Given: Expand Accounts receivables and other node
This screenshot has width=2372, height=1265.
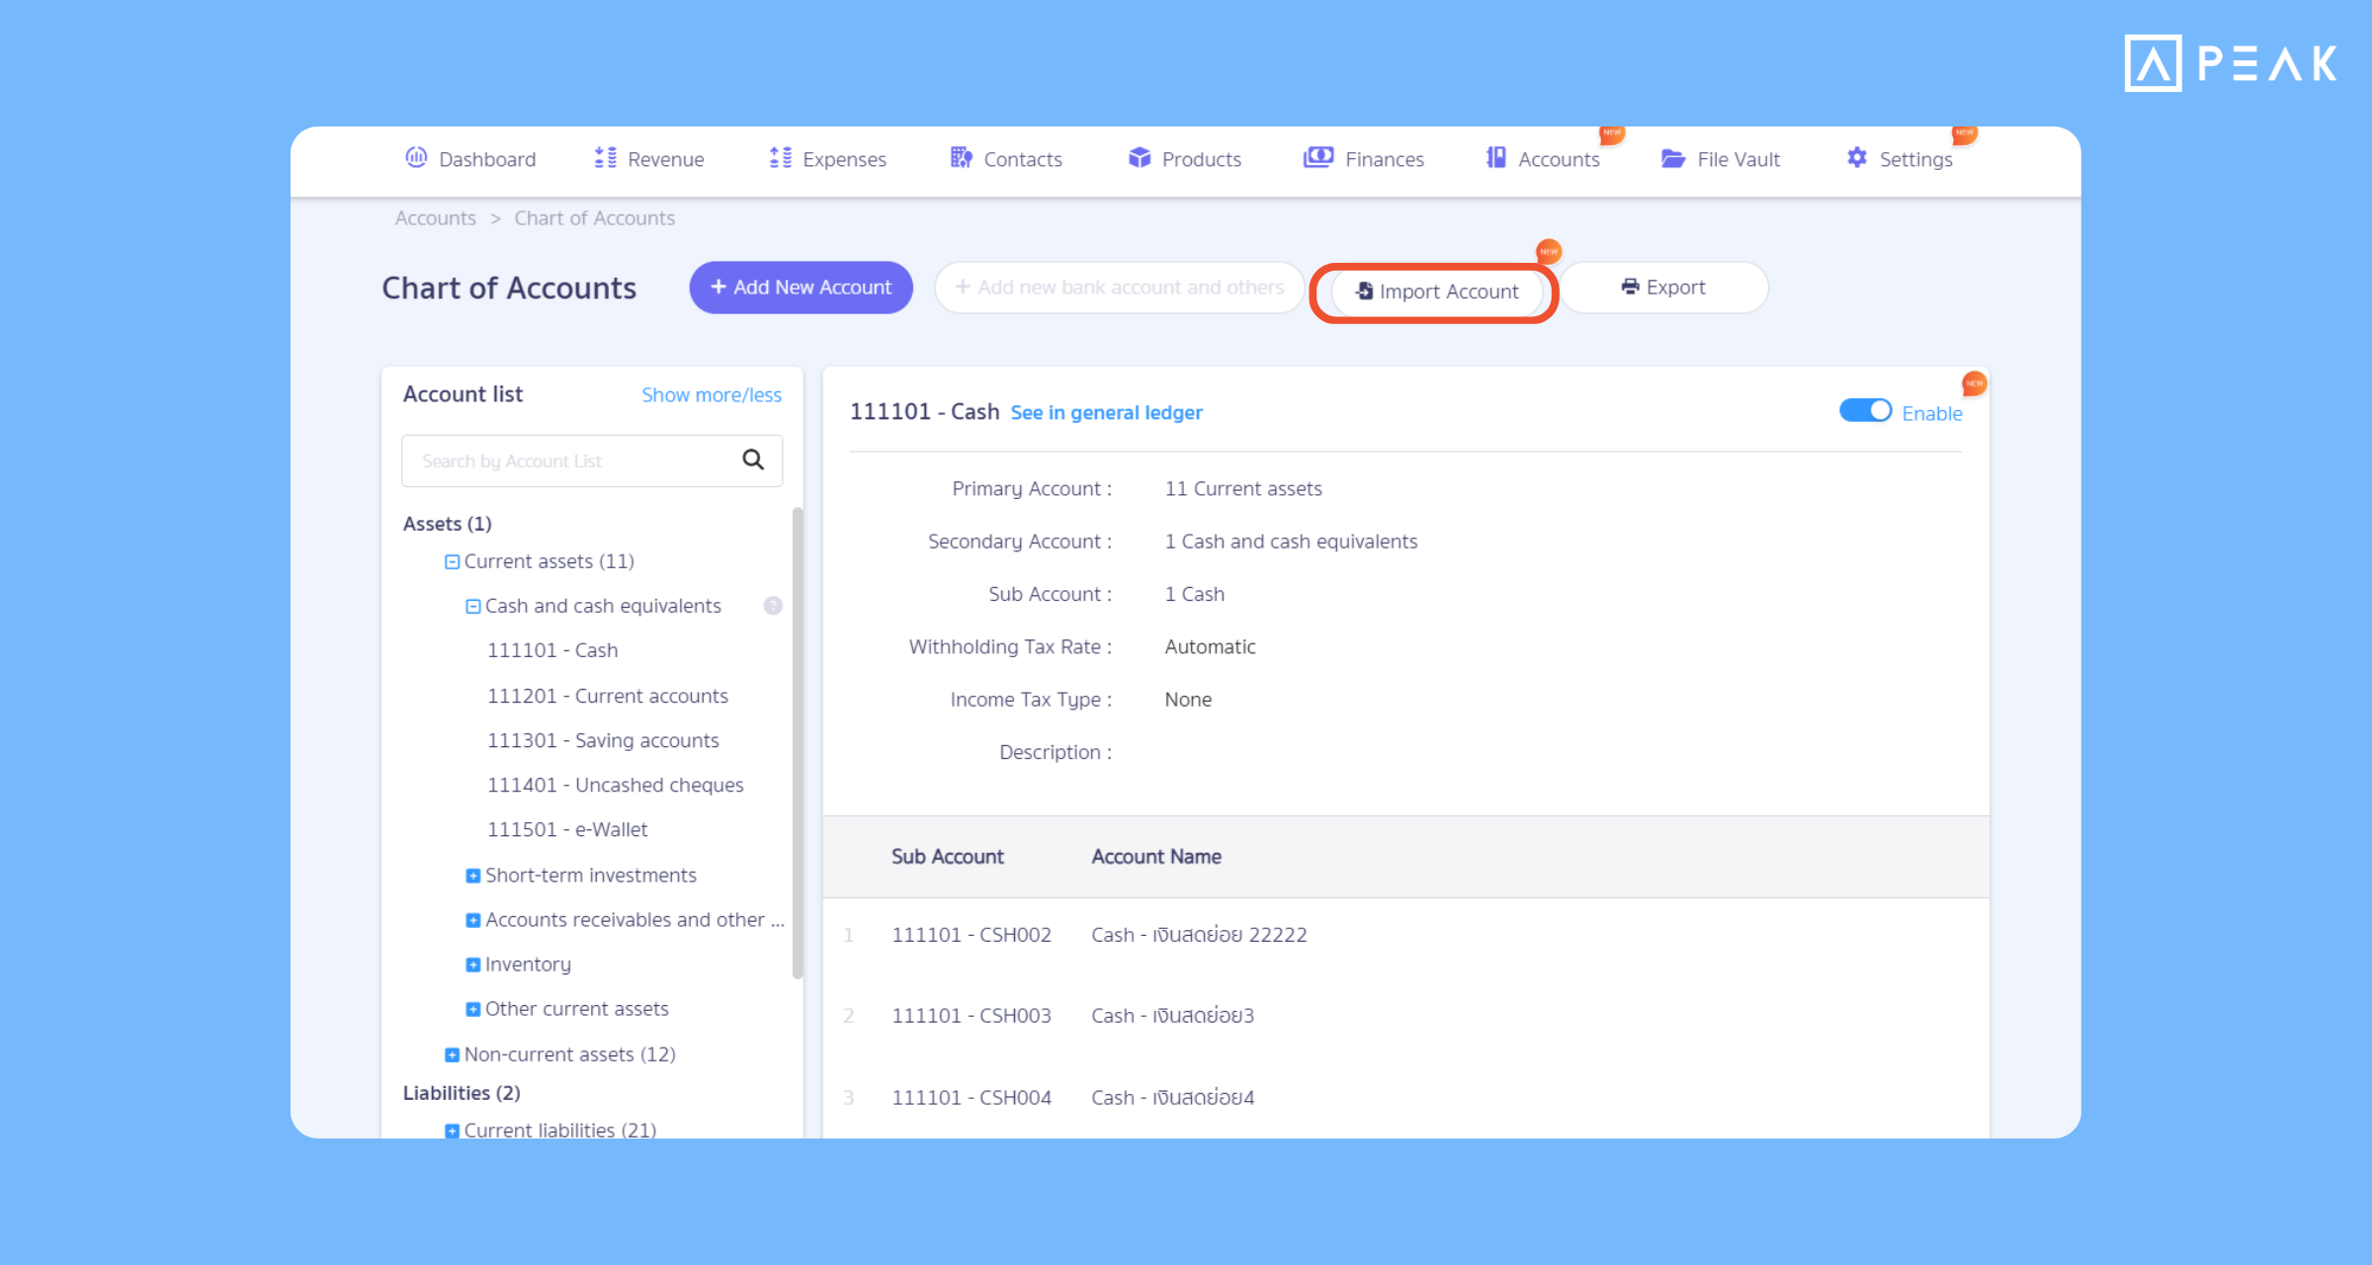Looking at the screenshot, I should tap(472, 920).
